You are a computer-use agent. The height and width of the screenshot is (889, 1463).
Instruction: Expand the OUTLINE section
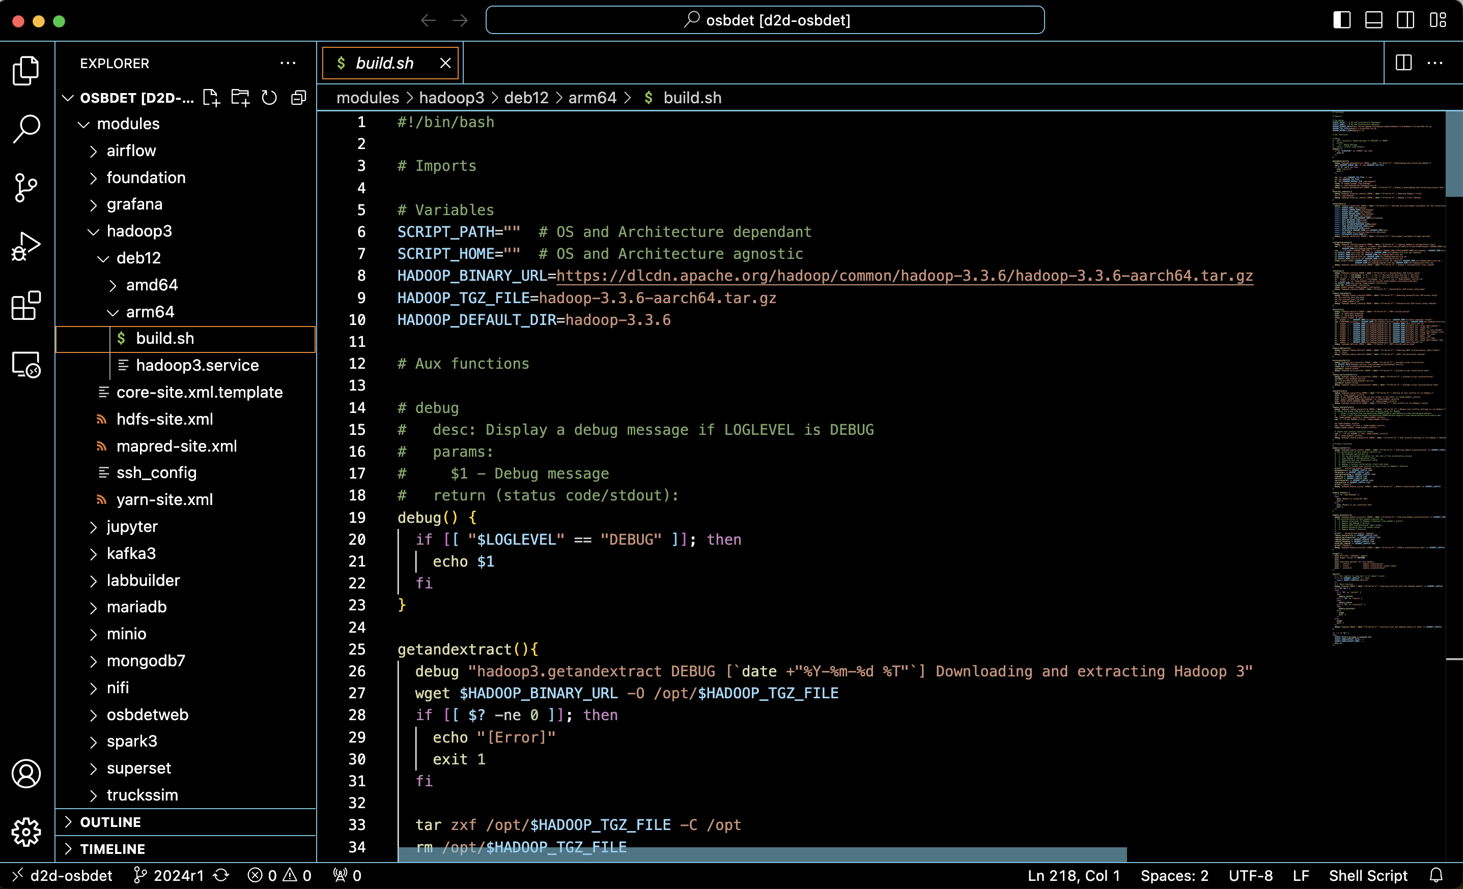point(110,822)
